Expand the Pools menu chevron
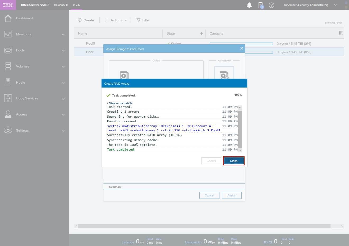The width and height of the screenshot is (349, 246). [x=63, y=51]
